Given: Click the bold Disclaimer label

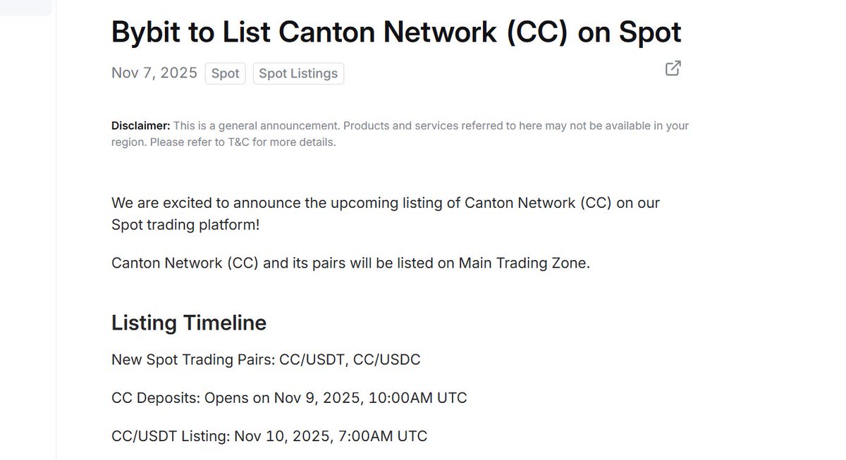Looking at the screenshot, I should pos(141,126).
